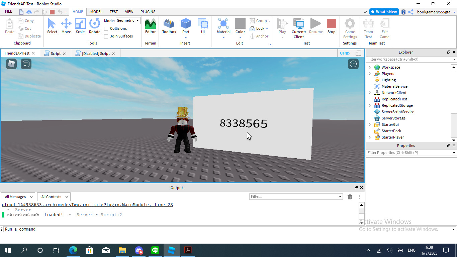Select the Rotate tool
Viewport: 457px width, 257px height.
(x=94, y=26)
